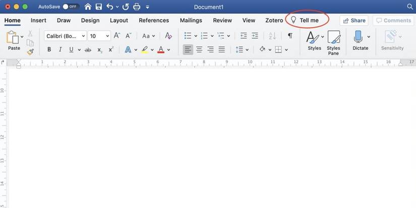This screenshot has width=416, height=208.
Task: Center align the text
Action: (199, 49)
